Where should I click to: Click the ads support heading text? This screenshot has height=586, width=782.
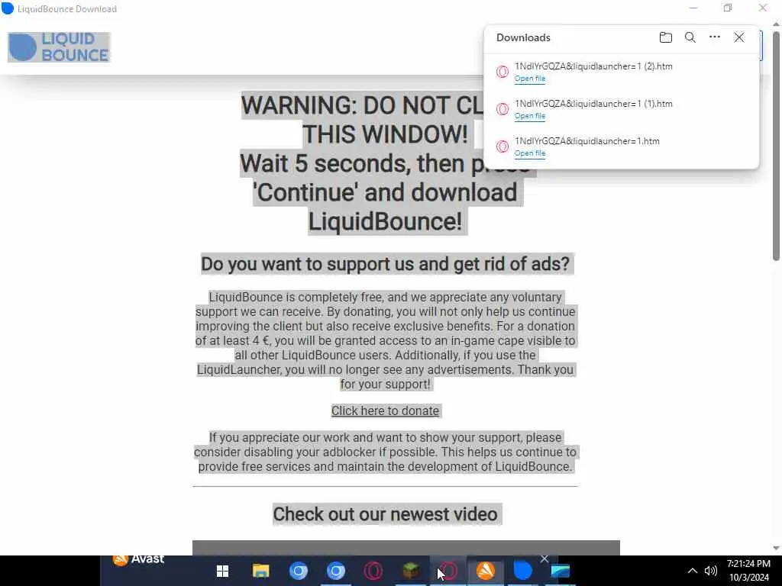coord(385,263)
